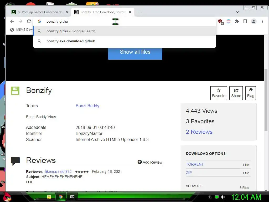Click the striped flag extension icon
Screen dimensions: 269x202
click(x=229, y=21)
